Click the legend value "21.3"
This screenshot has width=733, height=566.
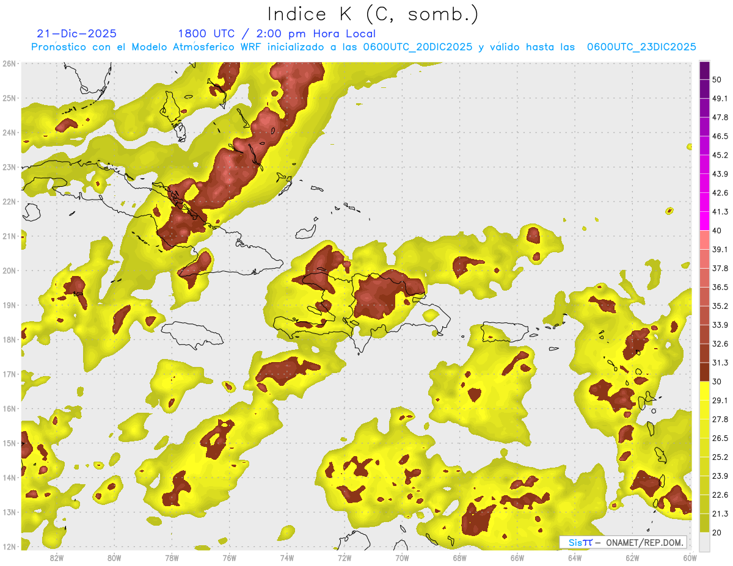pos(720,513)
